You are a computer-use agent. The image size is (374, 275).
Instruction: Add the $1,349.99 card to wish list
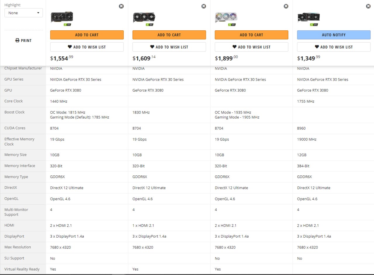(334, 47)
